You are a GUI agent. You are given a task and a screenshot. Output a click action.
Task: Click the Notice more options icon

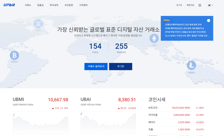point(208,20)
